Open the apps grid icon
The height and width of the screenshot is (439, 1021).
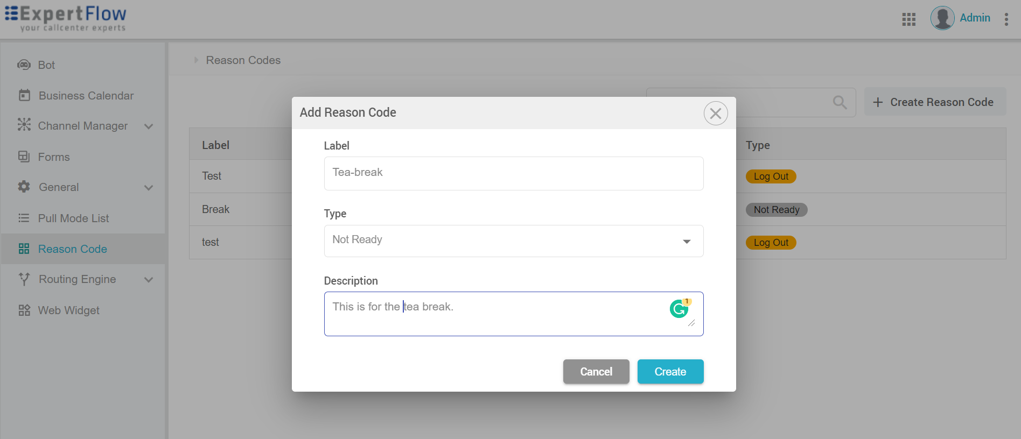pos(908,19)
